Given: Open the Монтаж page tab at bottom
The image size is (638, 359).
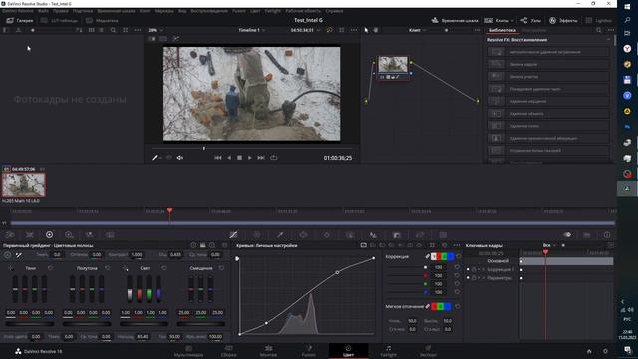Looking at the screenshot, I should coord(268,351).
